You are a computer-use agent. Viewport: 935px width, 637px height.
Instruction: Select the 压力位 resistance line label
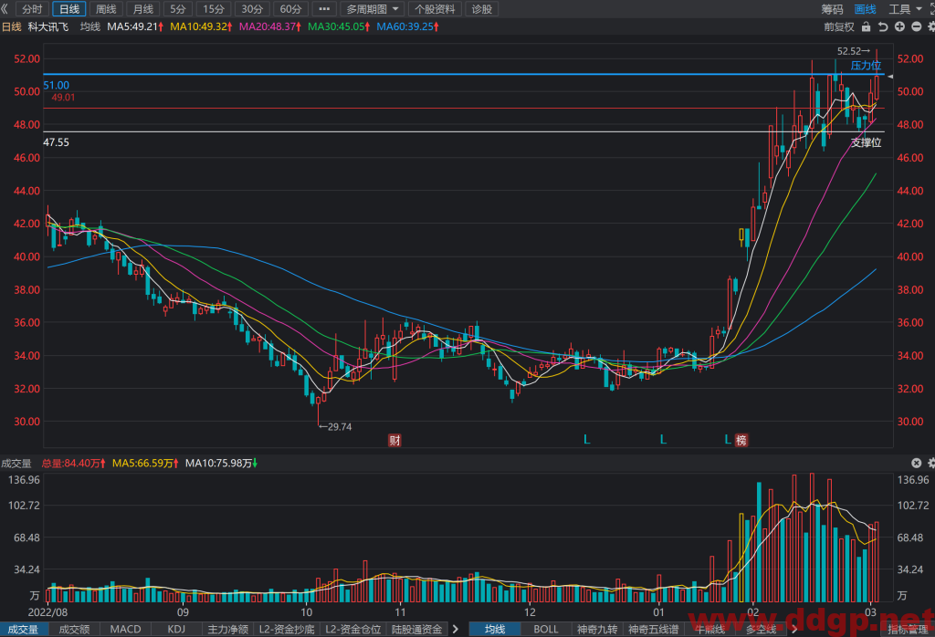coord(866,66)
